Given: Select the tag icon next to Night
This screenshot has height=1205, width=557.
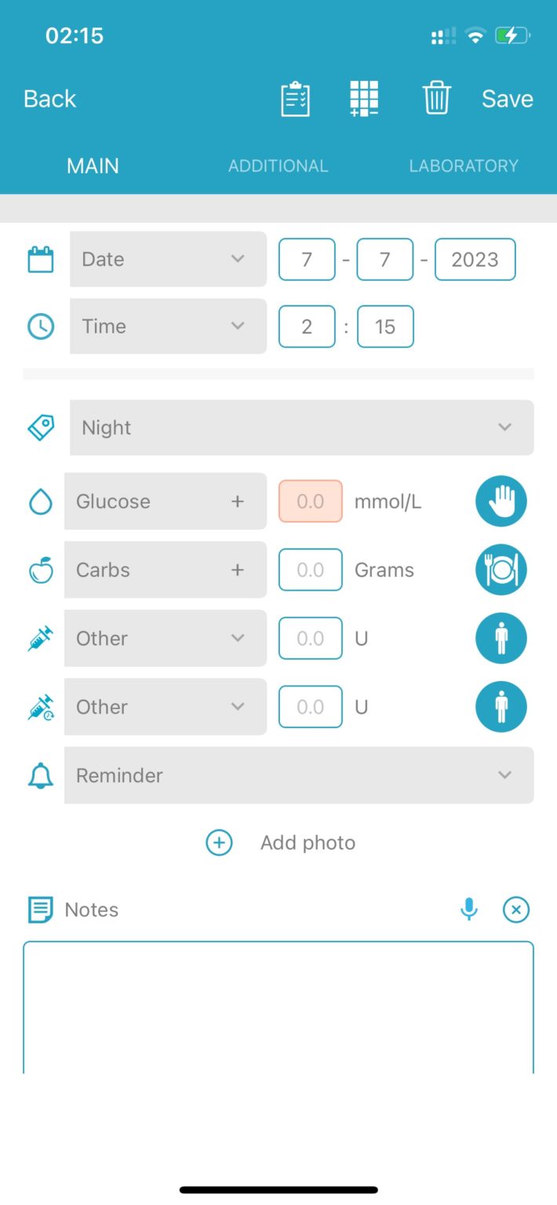Looking at the screenshot, I should [x=40, y=427].
